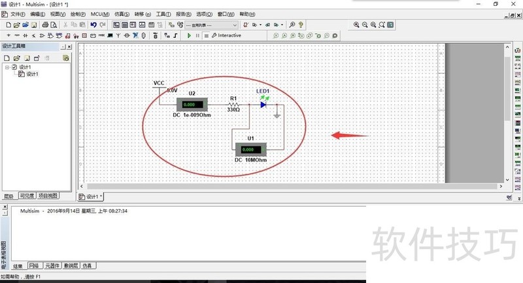Zoom to fit page icon

coord(382,25)
